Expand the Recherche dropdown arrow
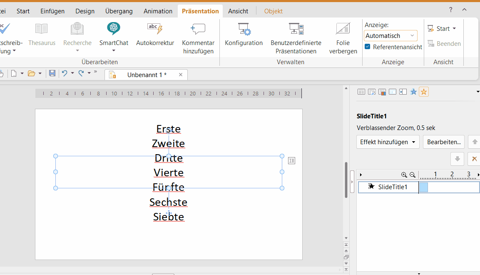 77,50
